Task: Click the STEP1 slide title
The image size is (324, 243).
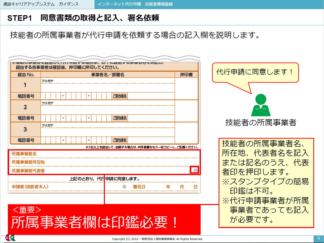Action: 83,18
